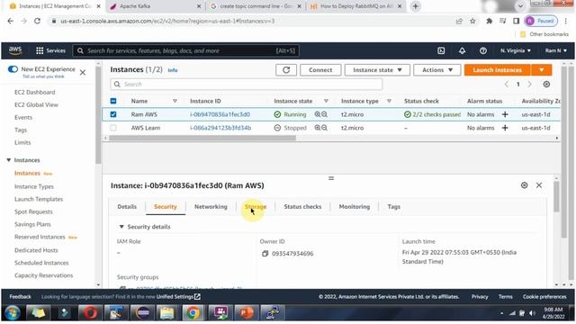Open the notifications bell

pyautogui.click(x=462, y=50)
